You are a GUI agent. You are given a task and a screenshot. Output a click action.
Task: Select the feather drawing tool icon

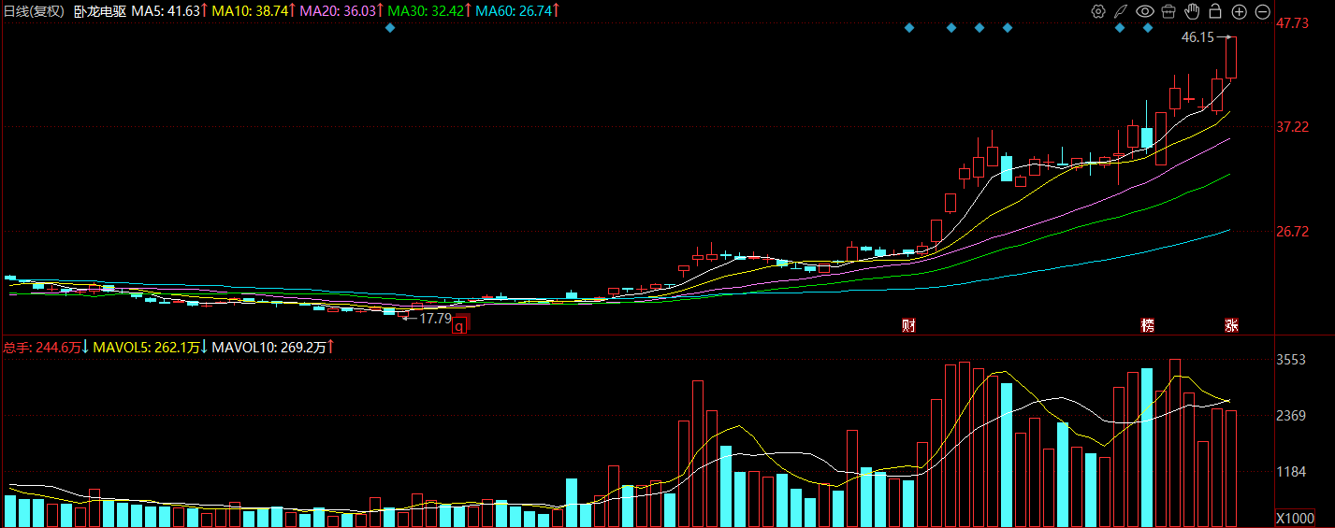pyautogui.click(x=1121, y=11)
